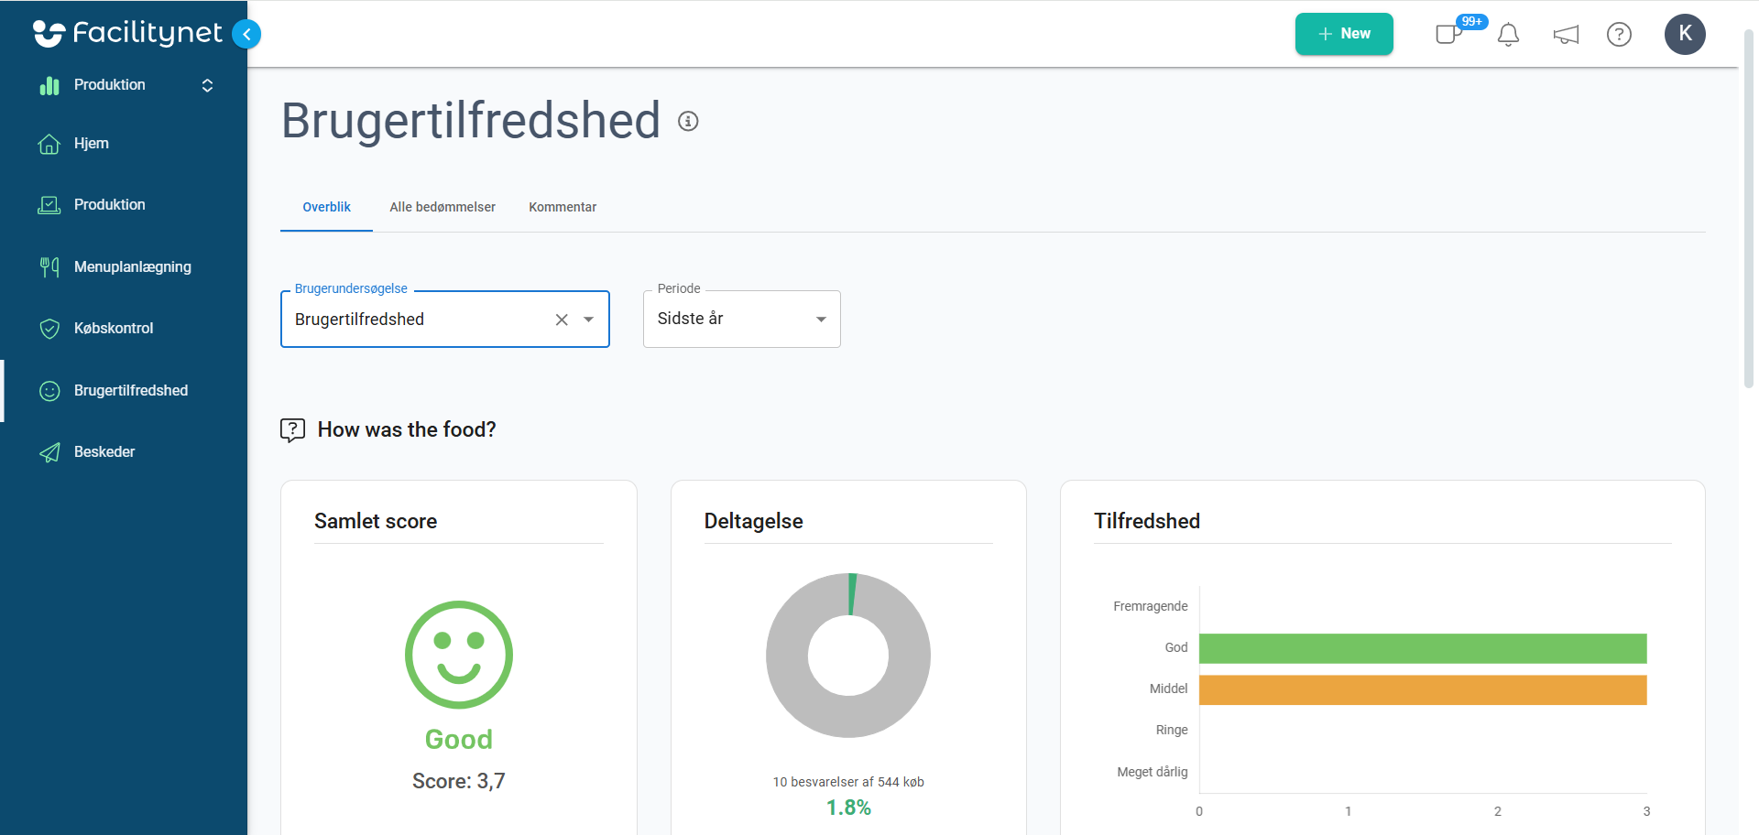Switch to the Kommentar tab
Image resolution: width=1759 pixels, height=835 pixels.
pyautogui.click(x=563, y=207)
